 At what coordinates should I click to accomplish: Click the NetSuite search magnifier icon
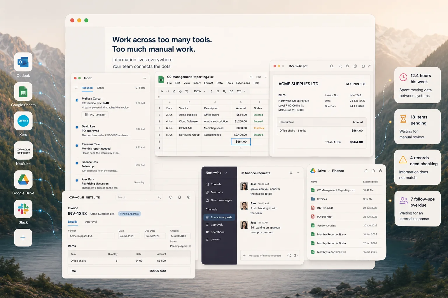159,197
